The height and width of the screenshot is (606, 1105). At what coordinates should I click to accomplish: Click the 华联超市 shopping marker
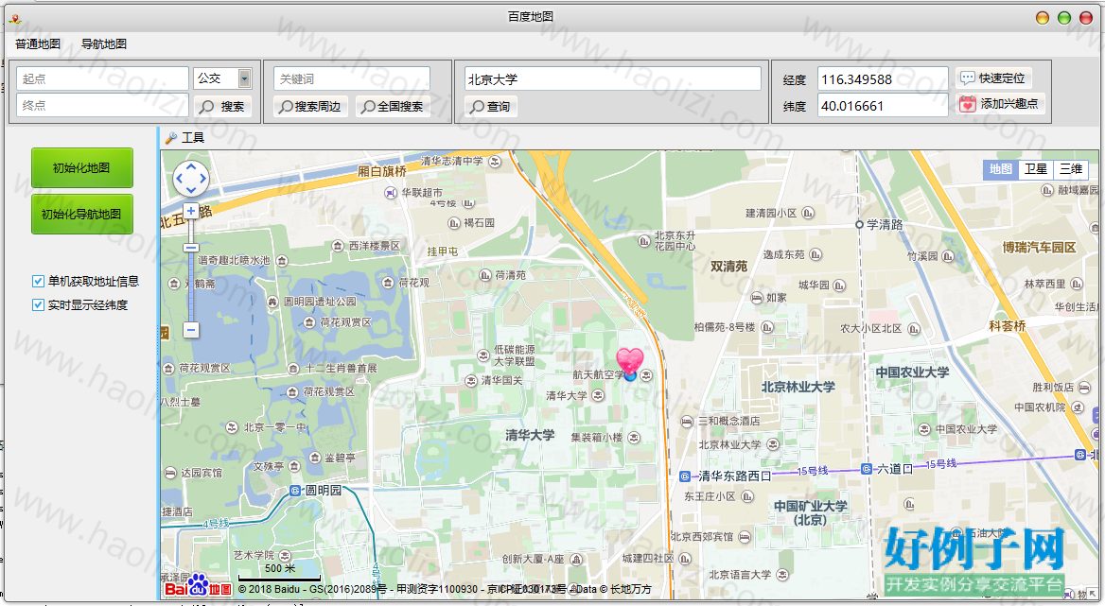coord(391,192)
